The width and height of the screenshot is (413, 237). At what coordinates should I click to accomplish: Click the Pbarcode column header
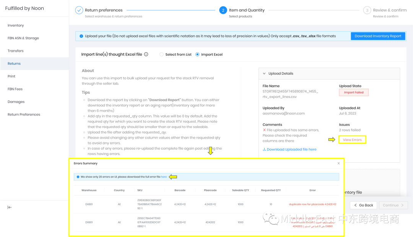click(210, 190)
